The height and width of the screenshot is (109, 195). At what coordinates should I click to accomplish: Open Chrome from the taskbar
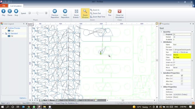pos(29,107)
